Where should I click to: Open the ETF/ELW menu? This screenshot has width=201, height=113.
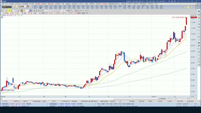[18, 4]
